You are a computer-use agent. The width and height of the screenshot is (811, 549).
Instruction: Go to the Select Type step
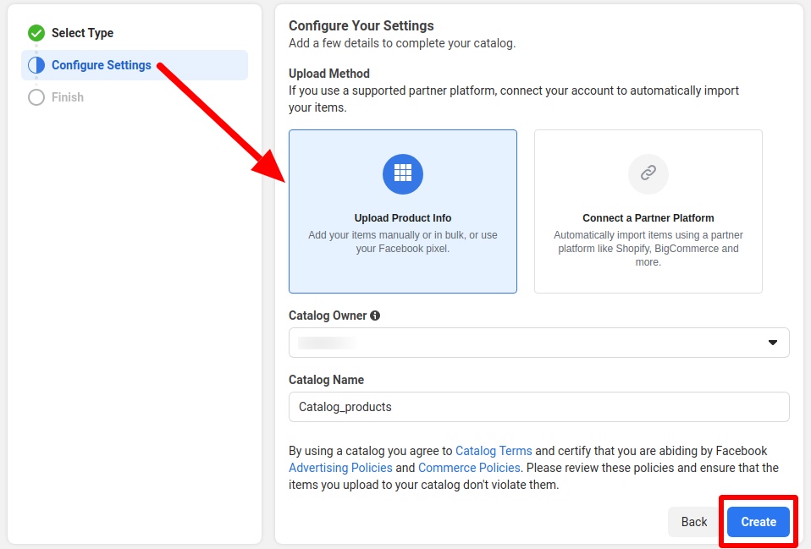[x=82, y=33]
